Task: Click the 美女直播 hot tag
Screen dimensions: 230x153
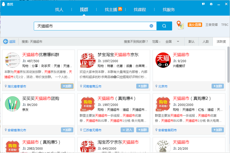Action: (195, 25)
